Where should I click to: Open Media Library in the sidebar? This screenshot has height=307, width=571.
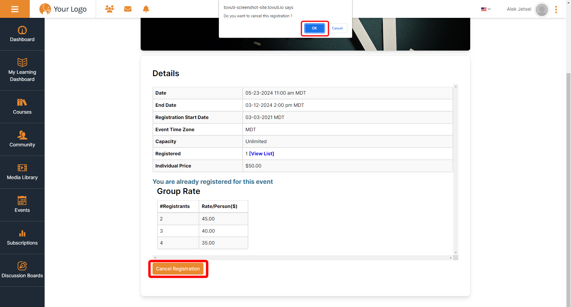point(22,172)
